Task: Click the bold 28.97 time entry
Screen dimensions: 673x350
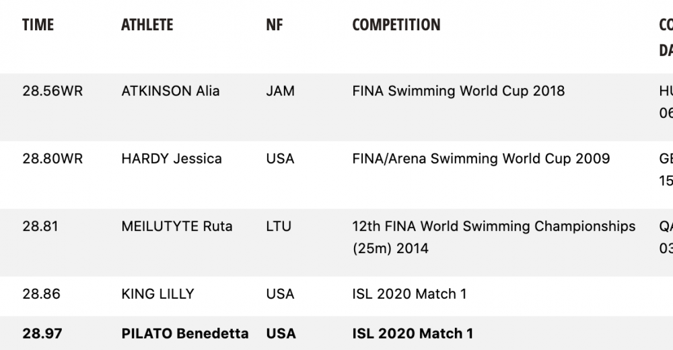Action: click(x=42, y=334)
